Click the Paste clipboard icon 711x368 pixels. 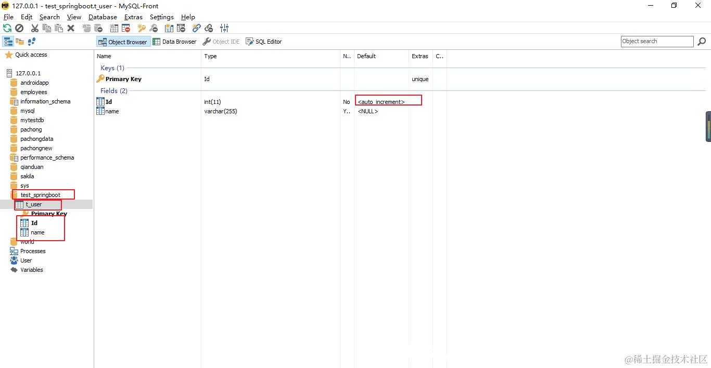[59, 28]
